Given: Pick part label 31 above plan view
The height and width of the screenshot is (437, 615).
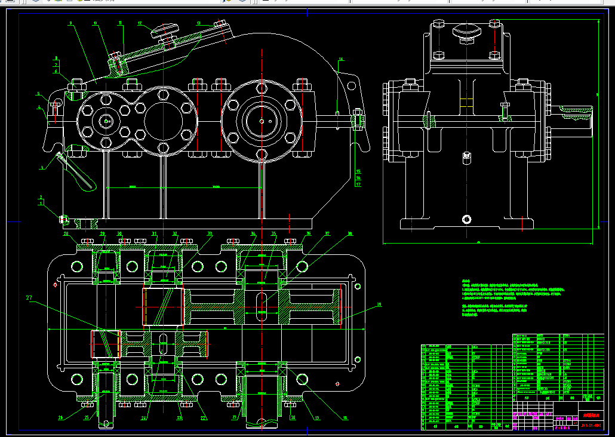Looking at the screenshot, I should [155, 234].
